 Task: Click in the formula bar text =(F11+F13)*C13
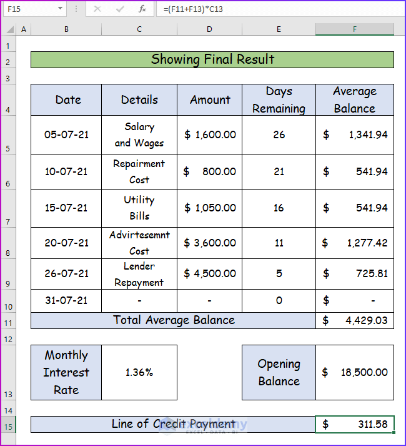(193, 9)
